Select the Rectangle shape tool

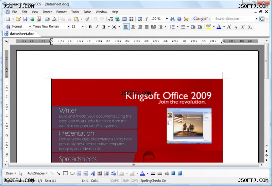point(65,173)
